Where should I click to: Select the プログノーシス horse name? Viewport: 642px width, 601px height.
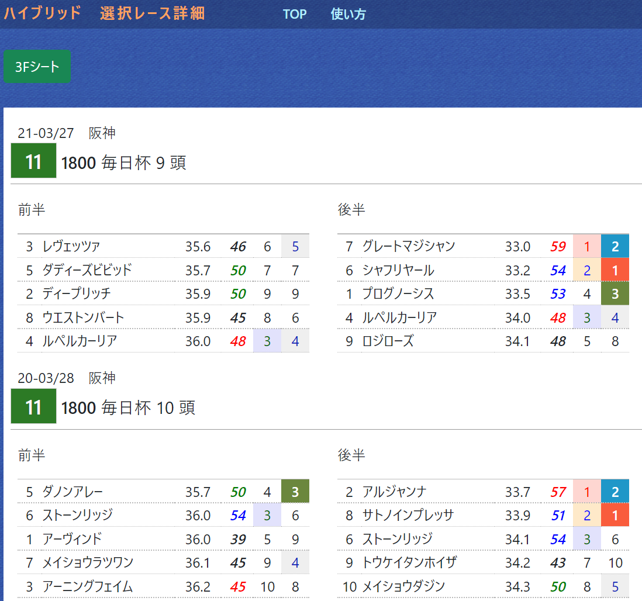[x=398, y=293]
